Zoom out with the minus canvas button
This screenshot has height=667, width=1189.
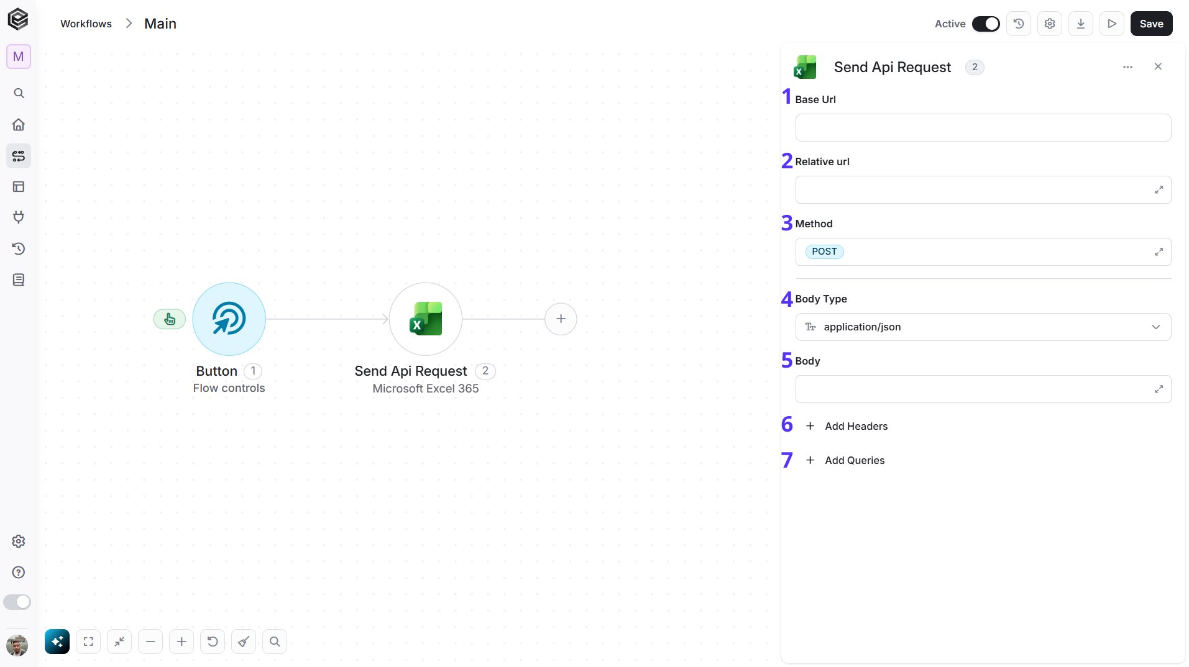[x=150, y=642]
